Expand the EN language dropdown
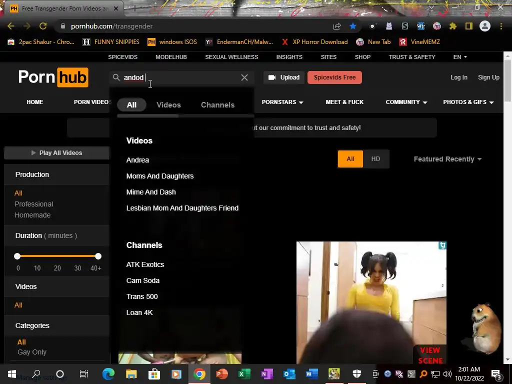Viewport: 512px width, 384px height. pos(460,57)
